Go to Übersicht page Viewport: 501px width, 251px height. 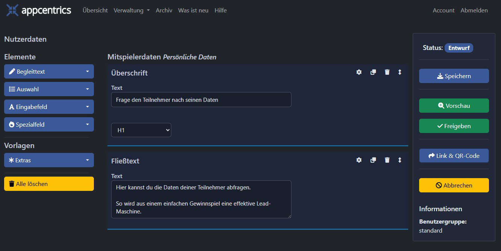pyautogui.click(x=95, y=11)
